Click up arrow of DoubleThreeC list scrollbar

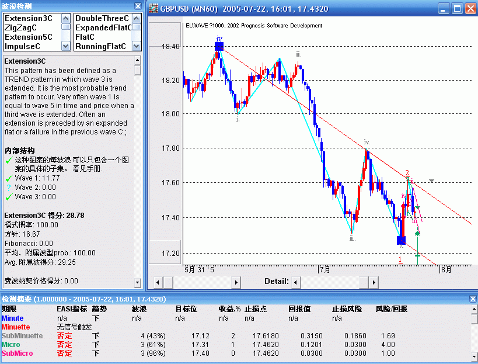point(136,19)
